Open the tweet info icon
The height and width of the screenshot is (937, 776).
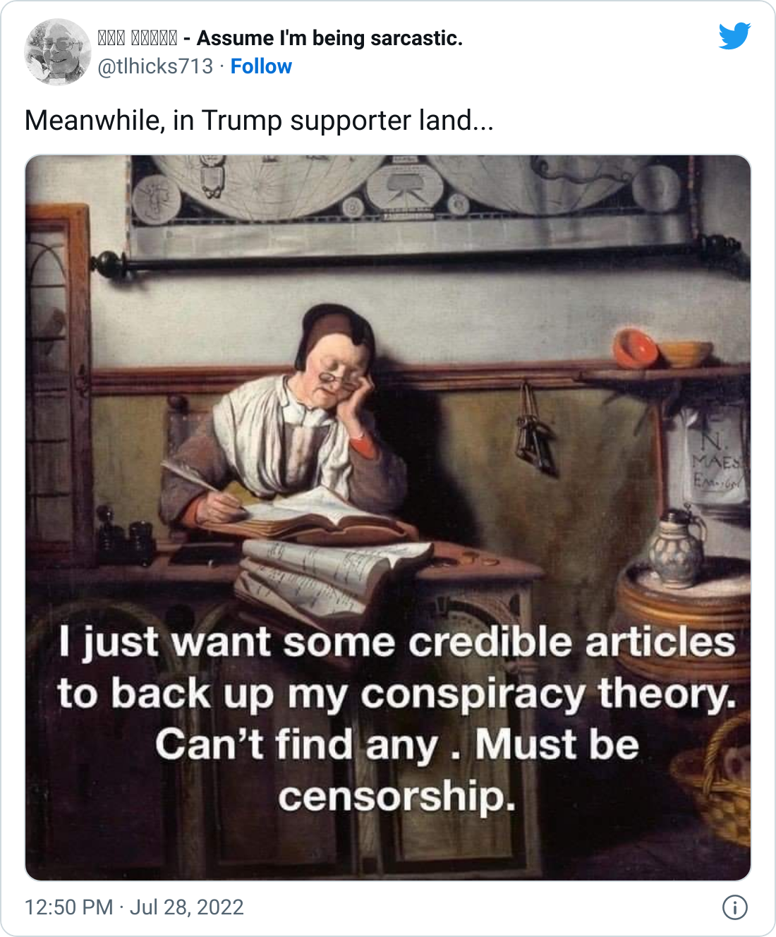(734, 907)
